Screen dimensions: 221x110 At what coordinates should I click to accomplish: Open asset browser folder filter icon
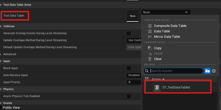point(207,71)
